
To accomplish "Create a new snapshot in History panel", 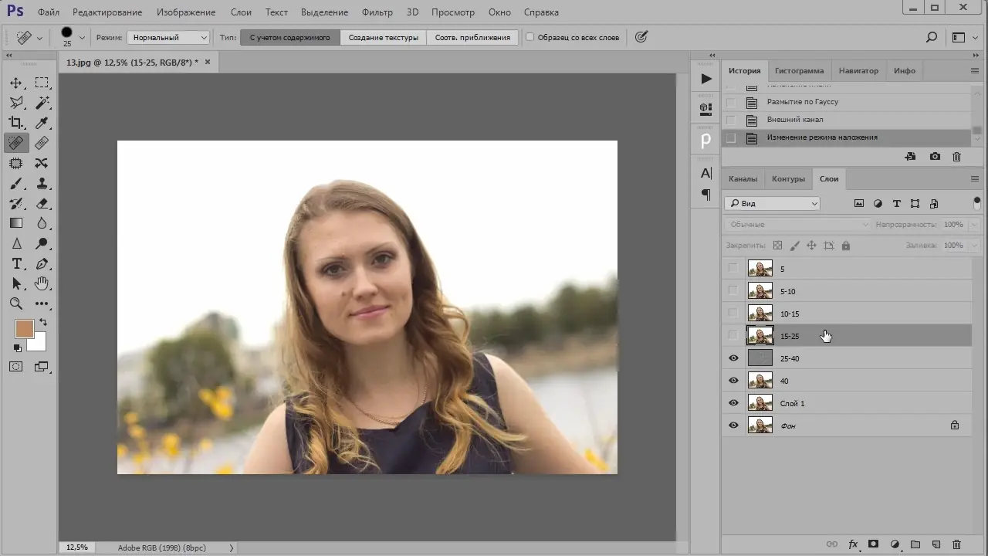I will (935, 156).
